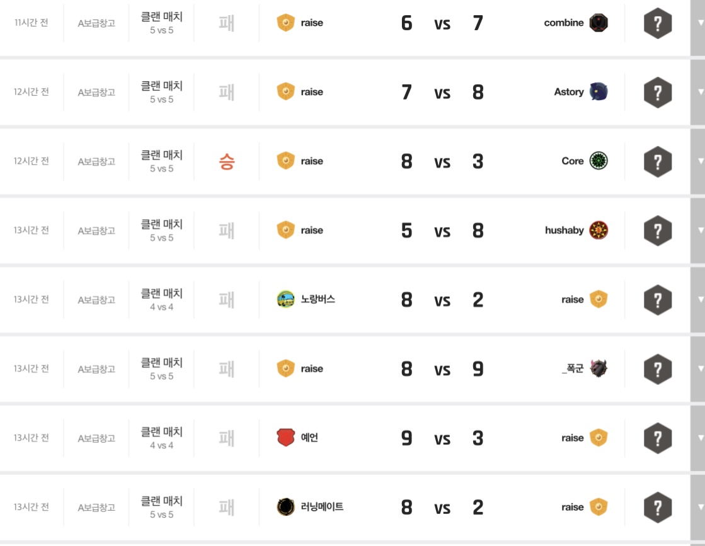The height and width of the screenshot is (546, 705).
Task: Expand the 노랑버스 match details arrow
Action: [x=700, y=300]
